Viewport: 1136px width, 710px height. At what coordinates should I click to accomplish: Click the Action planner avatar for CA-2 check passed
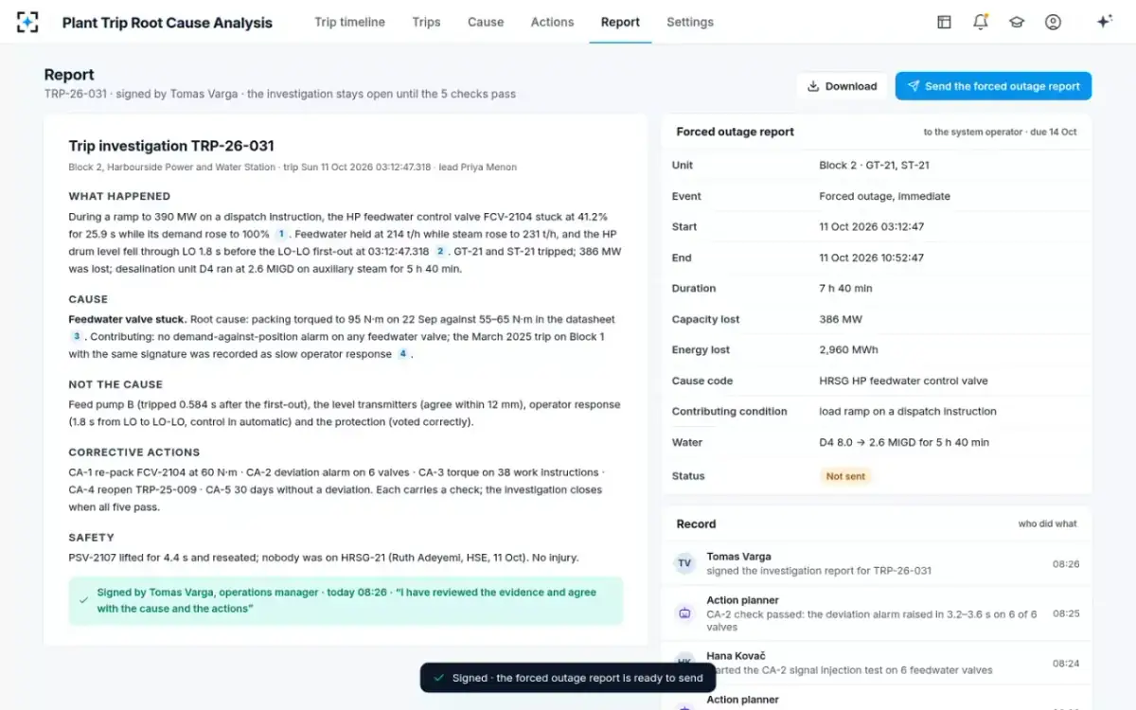point(684,613)
